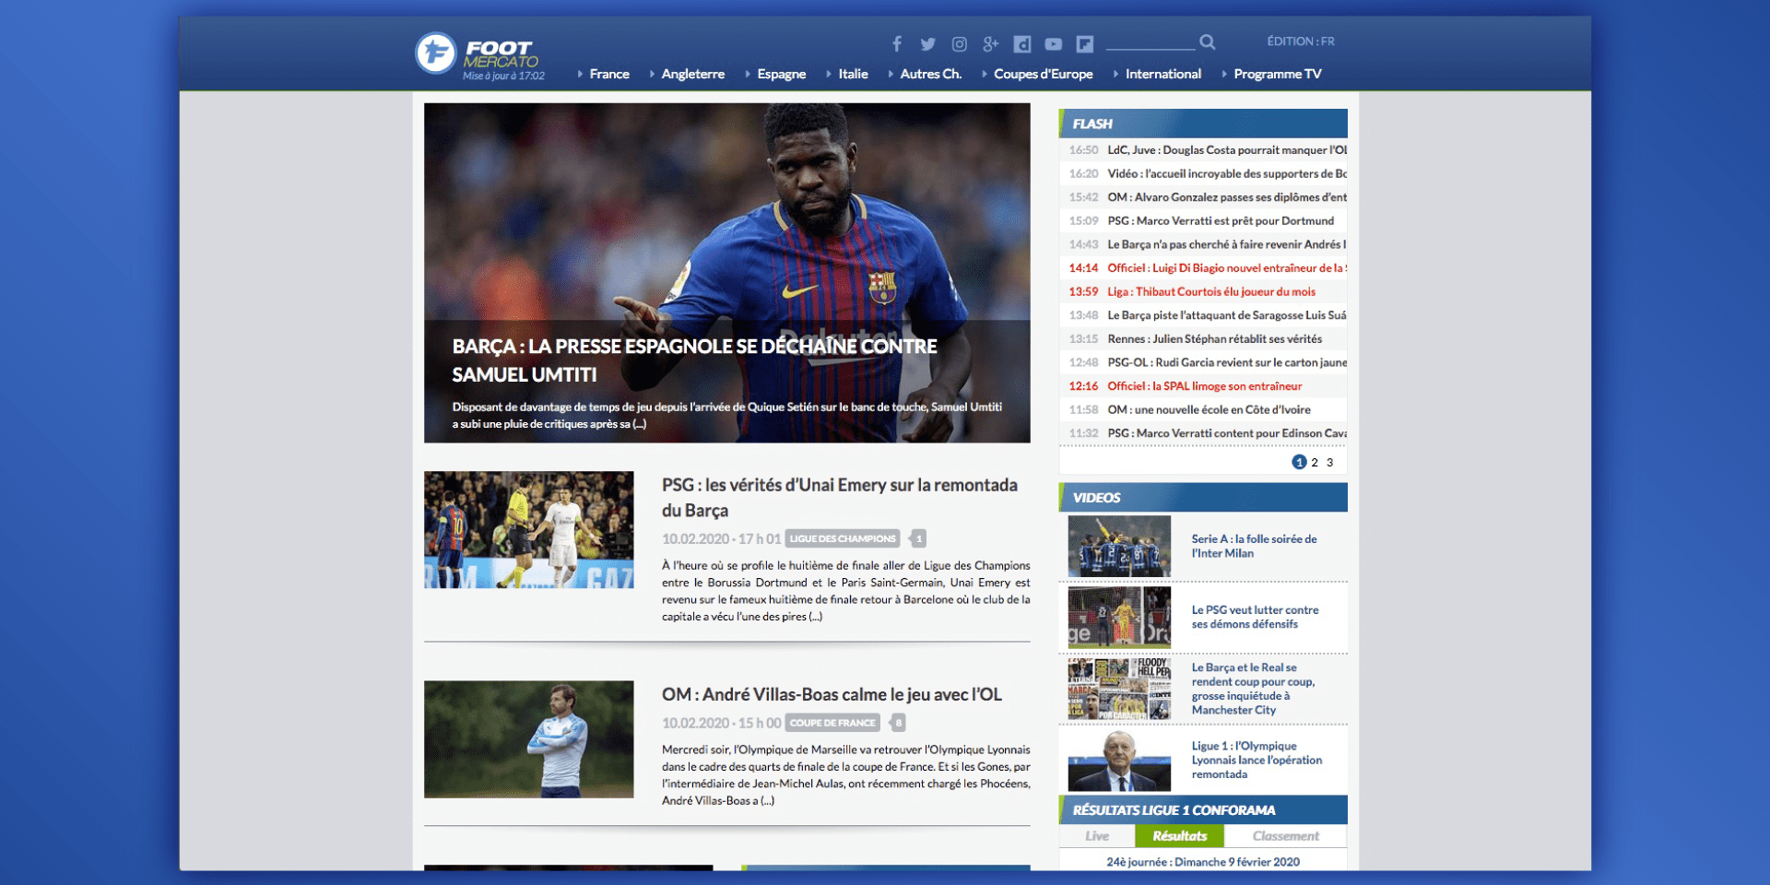Open comments bubble on Unai Emery article
Image resolution: width=1770 pixels, height=885 pixels.
(x=918, y=538)
